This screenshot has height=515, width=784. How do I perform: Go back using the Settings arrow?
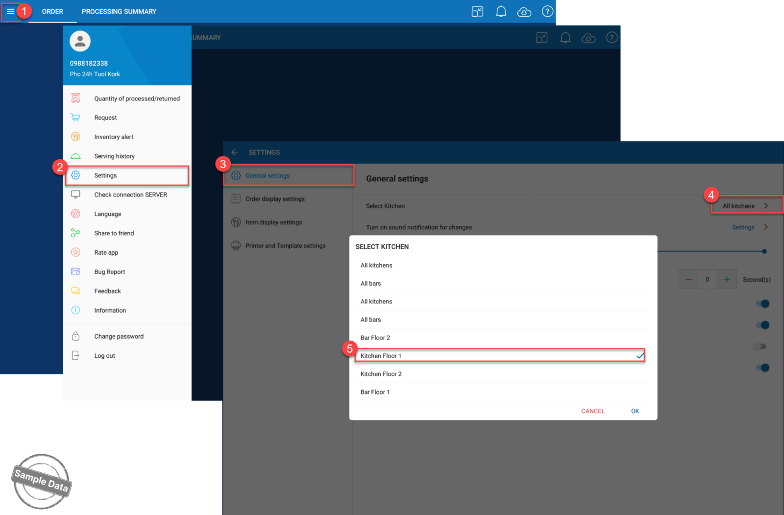coord(235,152)
